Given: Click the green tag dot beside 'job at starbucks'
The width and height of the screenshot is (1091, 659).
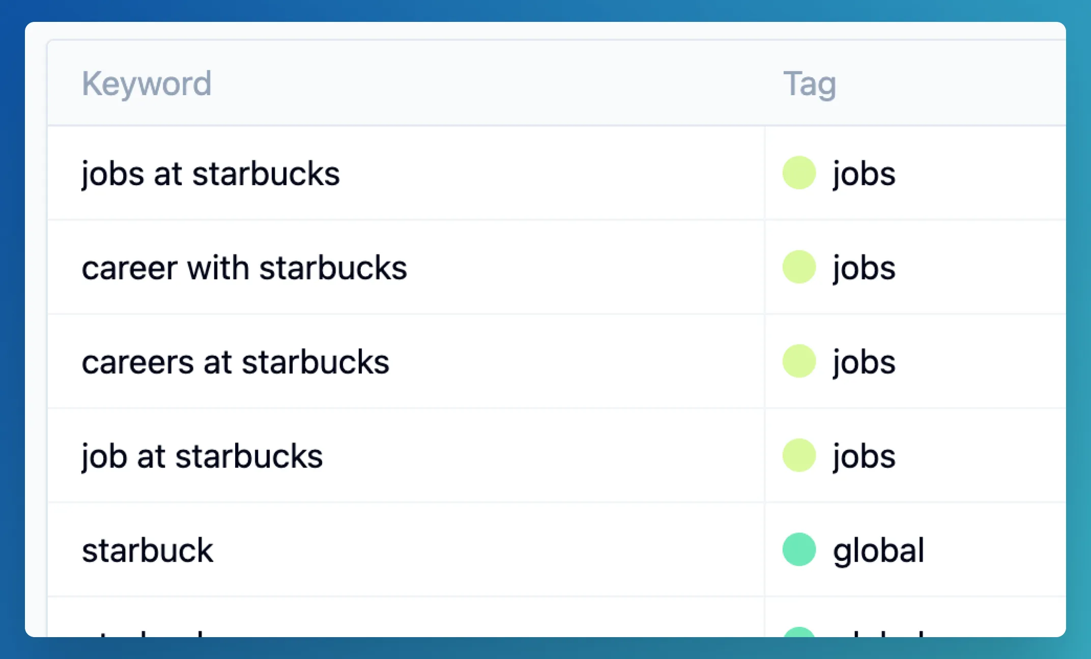Looking at the screenshot, I should pyautogui.click(x=799, y=455).
